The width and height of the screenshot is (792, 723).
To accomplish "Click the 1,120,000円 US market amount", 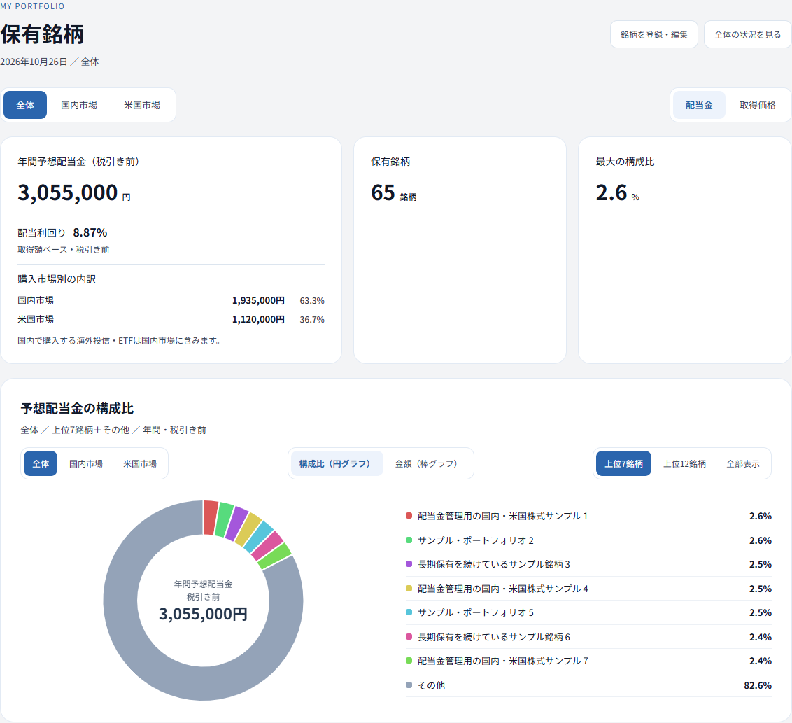I will pos(258,319).
